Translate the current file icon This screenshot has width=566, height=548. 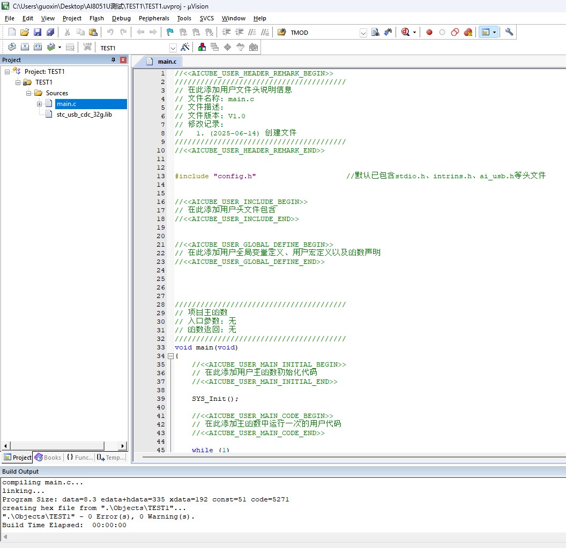pos(12,47)
